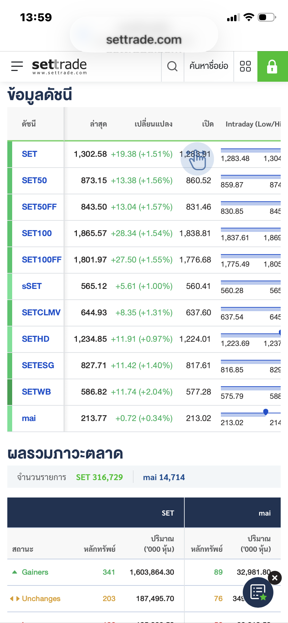Click the settrade logo
The image size is (288, 623).
59,66
